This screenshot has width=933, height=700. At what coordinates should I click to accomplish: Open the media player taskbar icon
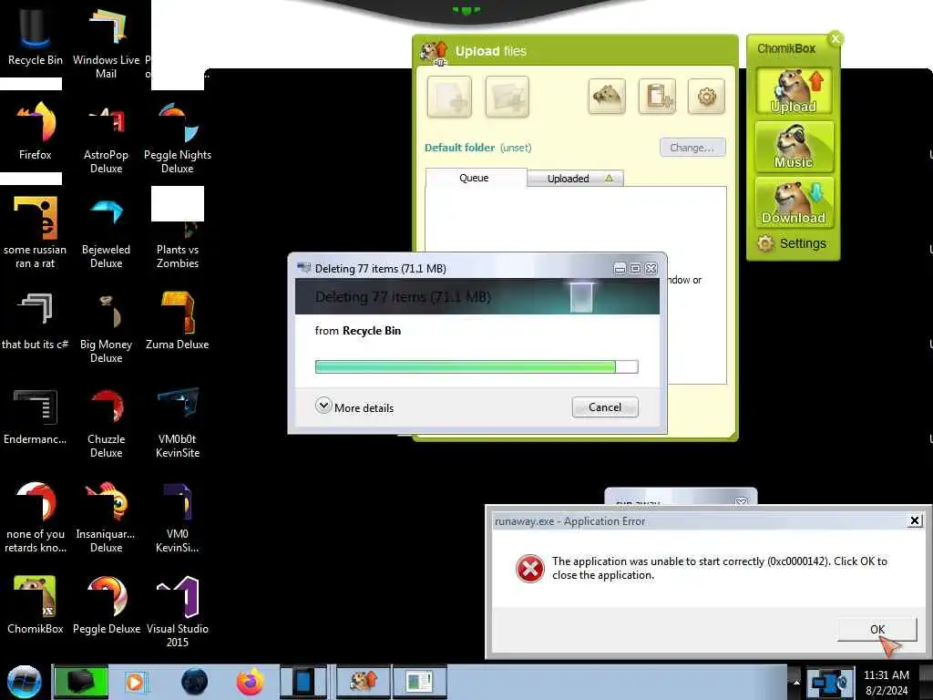(137, 682)
